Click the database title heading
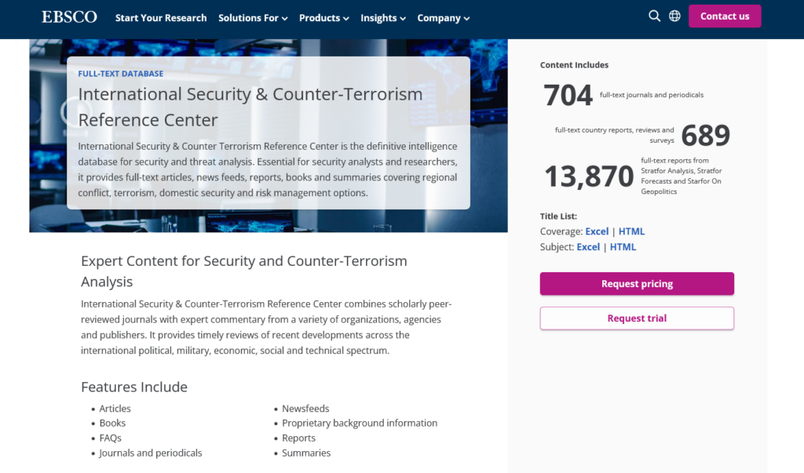 point(250,107)
